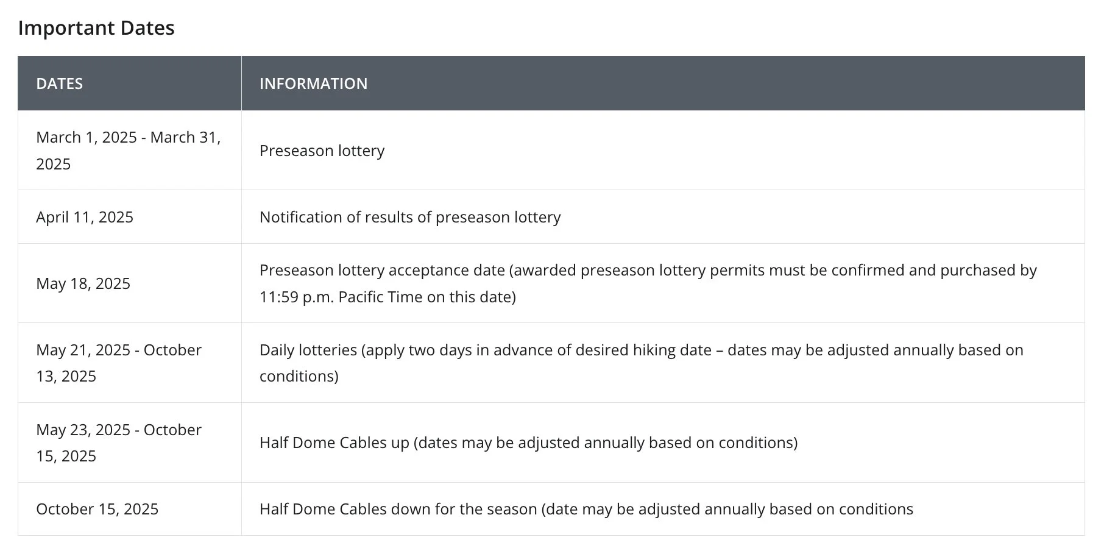Select the October 15, 2025 date cell
Image resolution: width=1104 pixels, height=551 pixels.
130,509
